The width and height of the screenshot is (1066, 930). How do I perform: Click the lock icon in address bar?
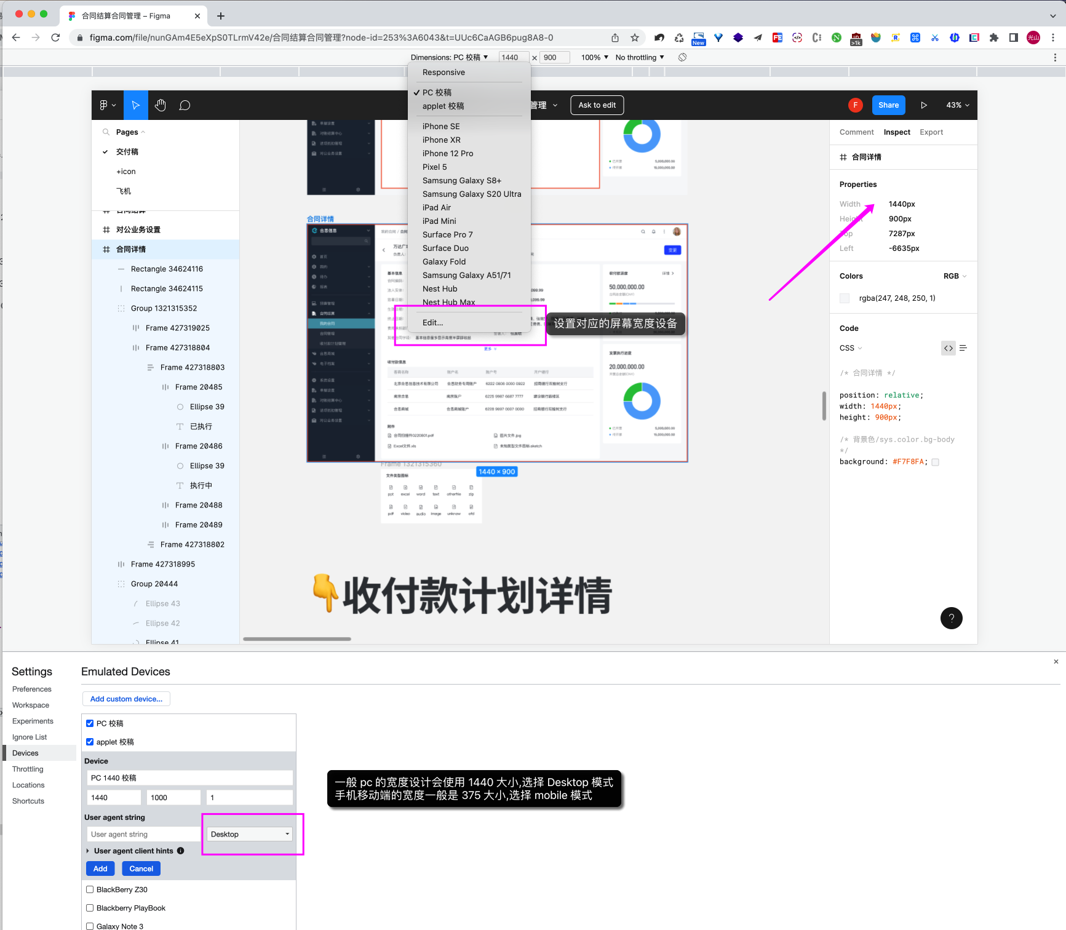pyautogui.click(x=79, y=38)
